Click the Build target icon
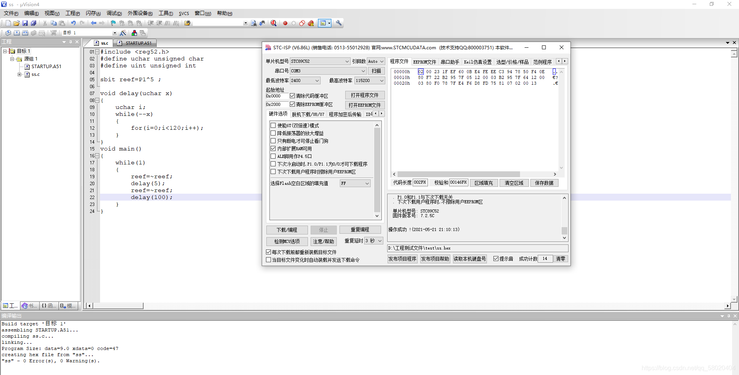This screenshot has width=739, height=375. (17, 33)
